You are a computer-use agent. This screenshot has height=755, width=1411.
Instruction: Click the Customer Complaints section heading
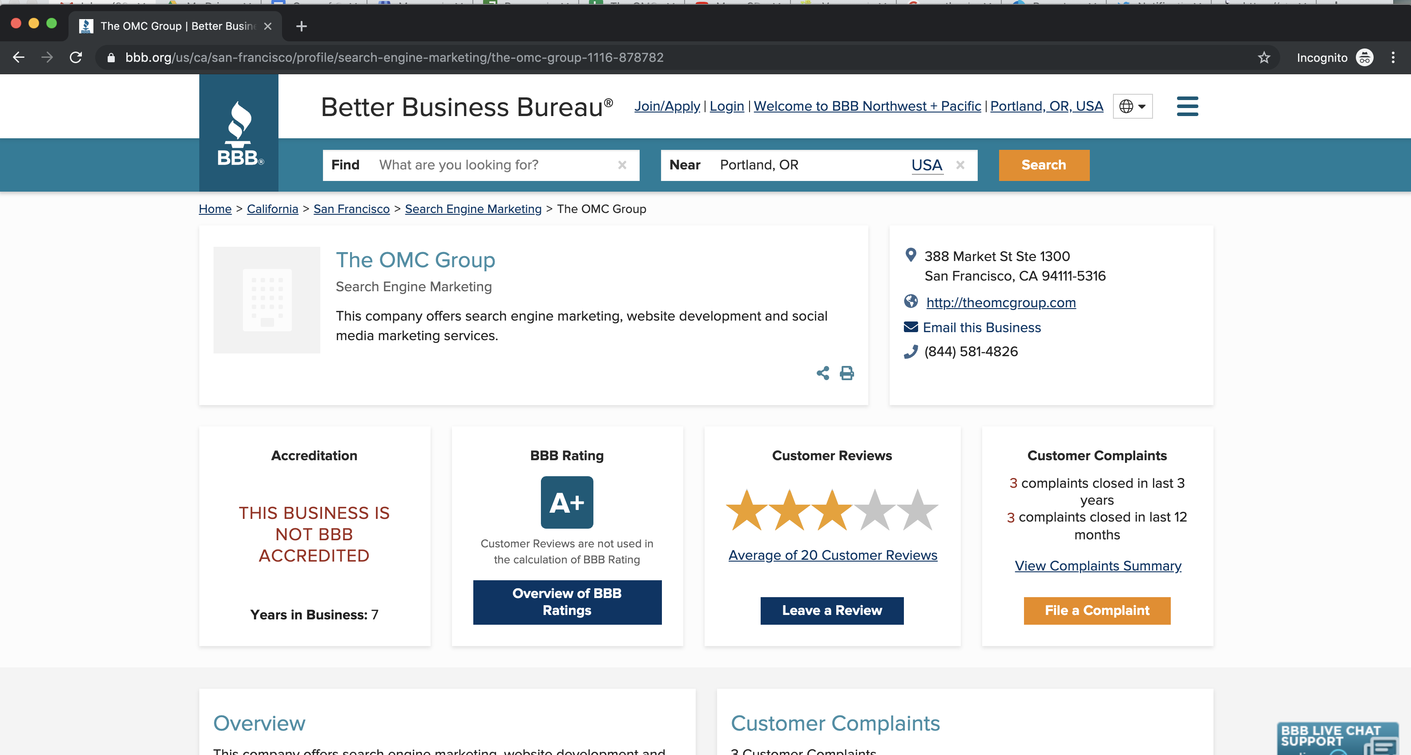835,723
